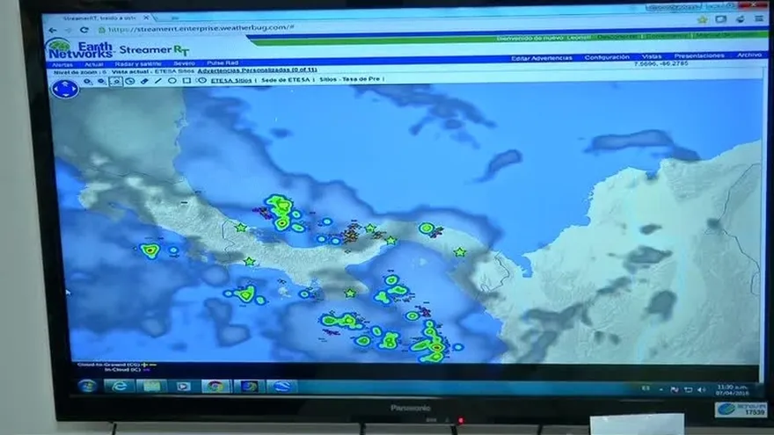Viewport: 774px width, 435px height.
Task: Open the Chrome hamburger menu
Action: 759,18
